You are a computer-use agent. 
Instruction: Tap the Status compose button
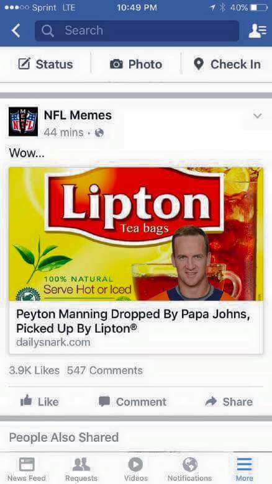(x=45, y=64)
